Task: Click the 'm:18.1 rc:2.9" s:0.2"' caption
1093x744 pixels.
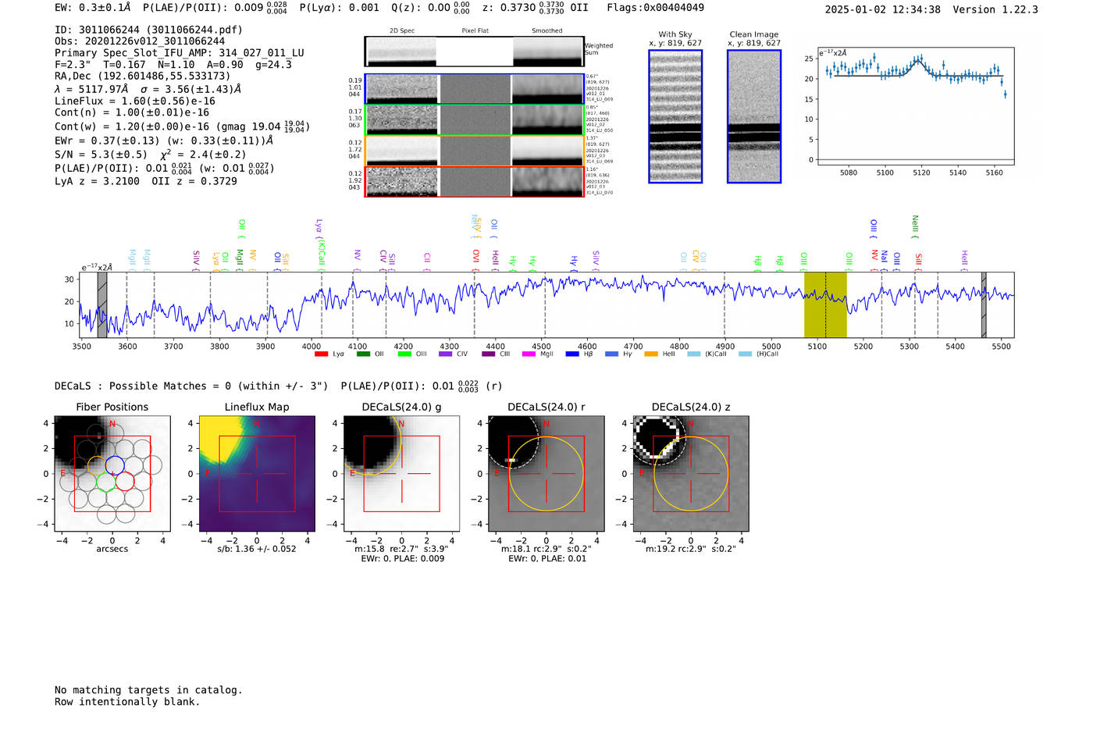Action: tap(546, 549)
